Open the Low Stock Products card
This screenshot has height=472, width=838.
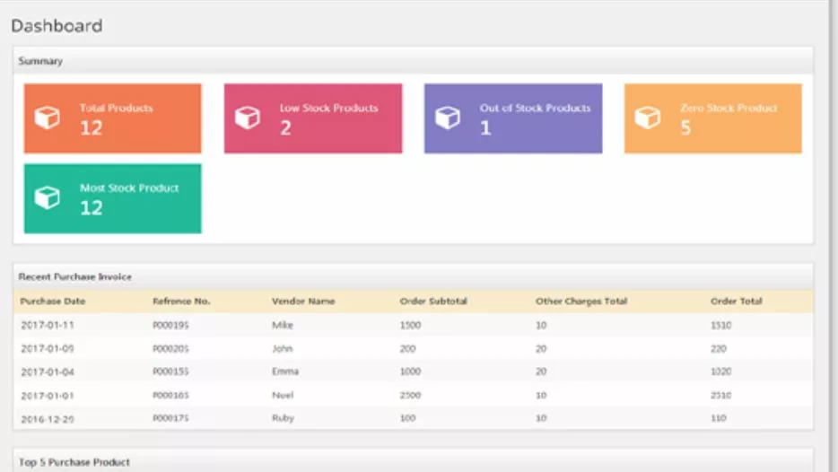coord(313,118)
